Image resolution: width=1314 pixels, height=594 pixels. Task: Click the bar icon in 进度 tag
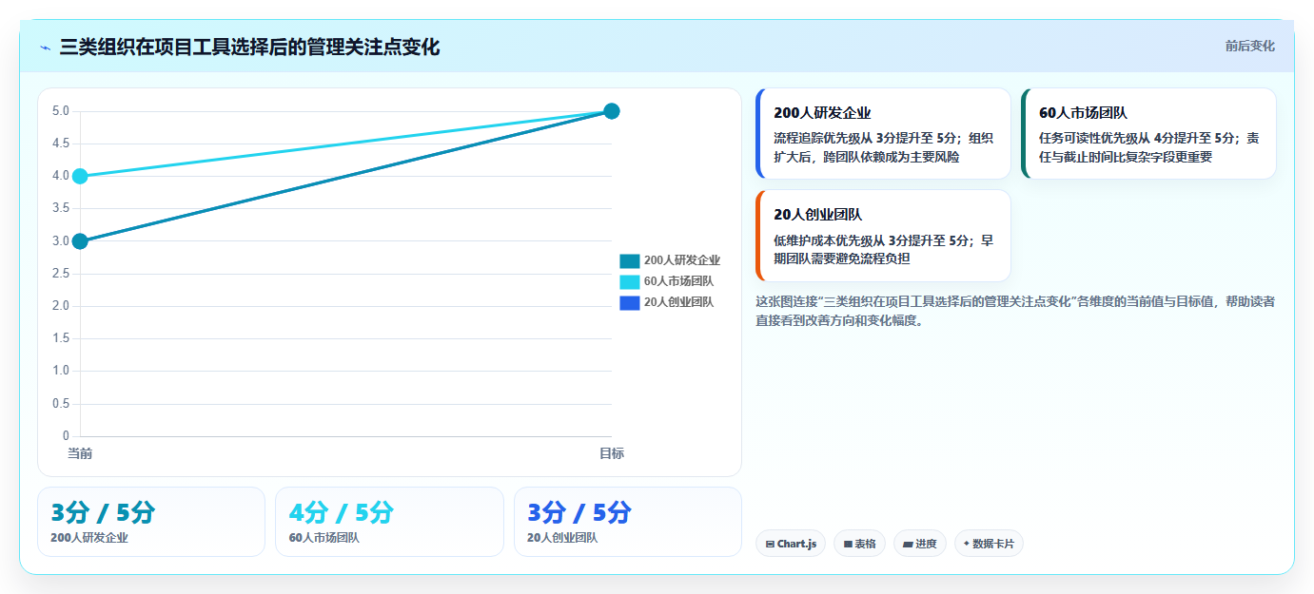tap(908, 545)
